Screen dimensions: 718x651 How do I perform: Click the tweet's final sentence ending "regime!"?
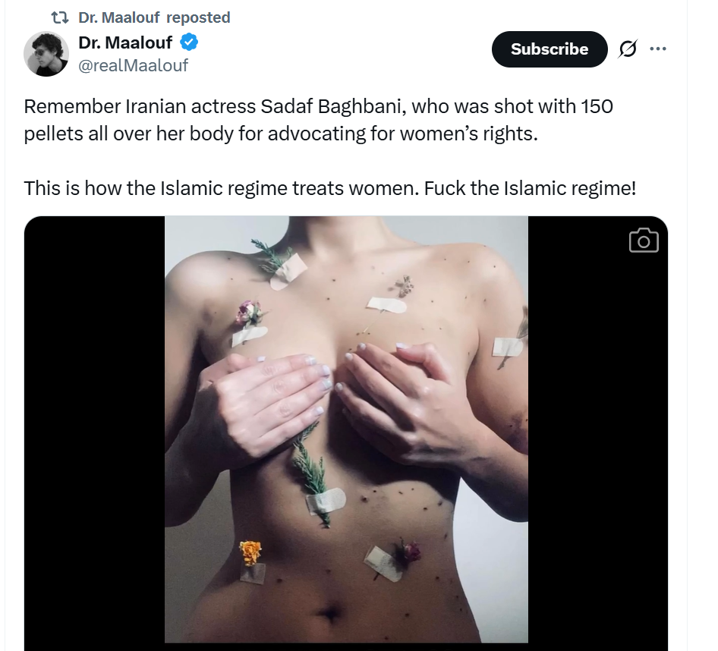530,187
